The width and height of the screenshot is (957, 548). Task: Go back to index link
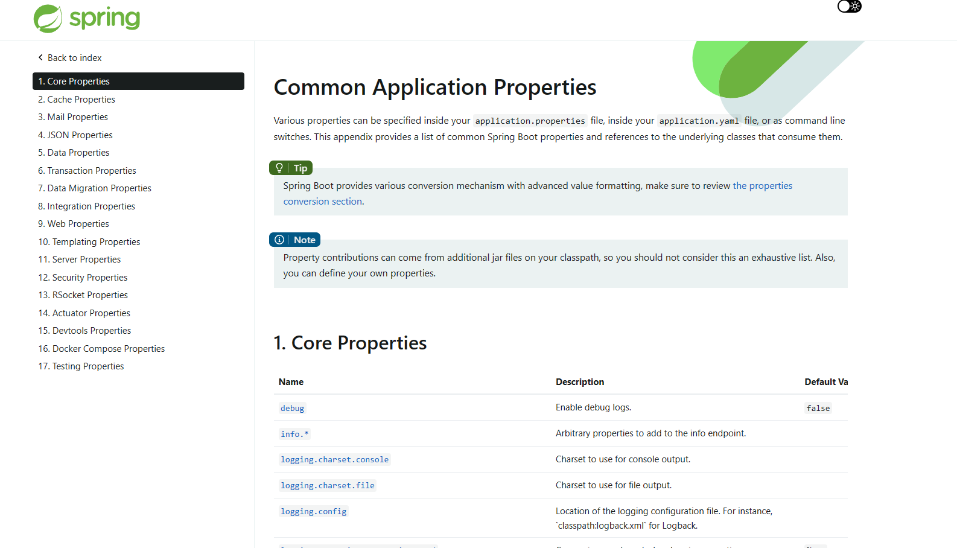point(70,58)
